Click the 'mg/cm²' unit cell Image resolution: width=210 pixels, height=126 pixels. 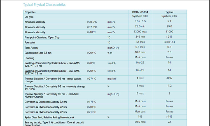[x=112, y=79]
